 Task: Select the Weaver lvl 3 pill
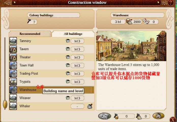(77, 98)
